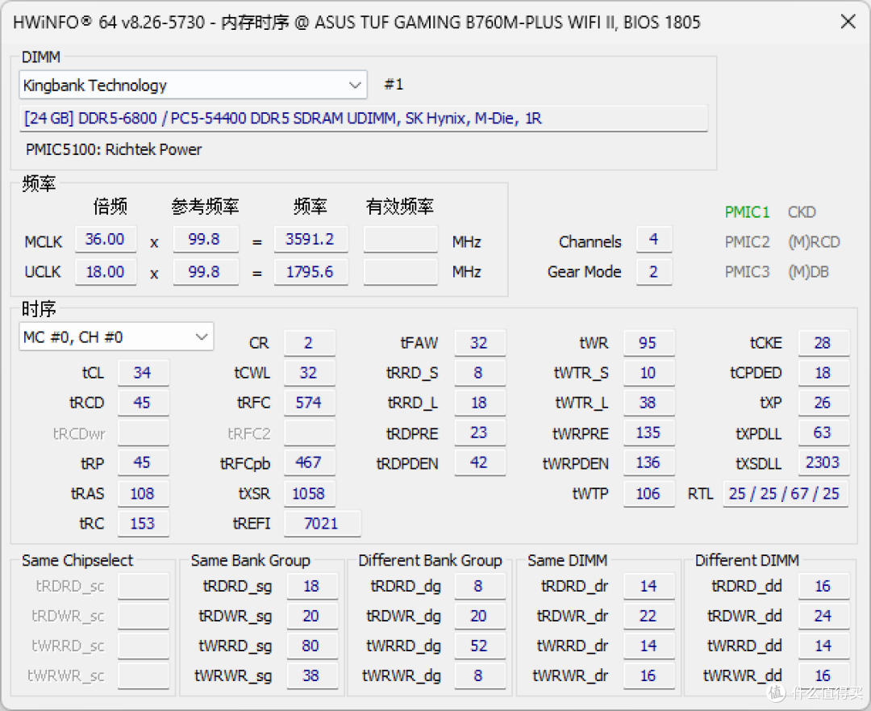Select the MCLK multiplier value 36.00
The image size is (871, 711).
[105, 240]
